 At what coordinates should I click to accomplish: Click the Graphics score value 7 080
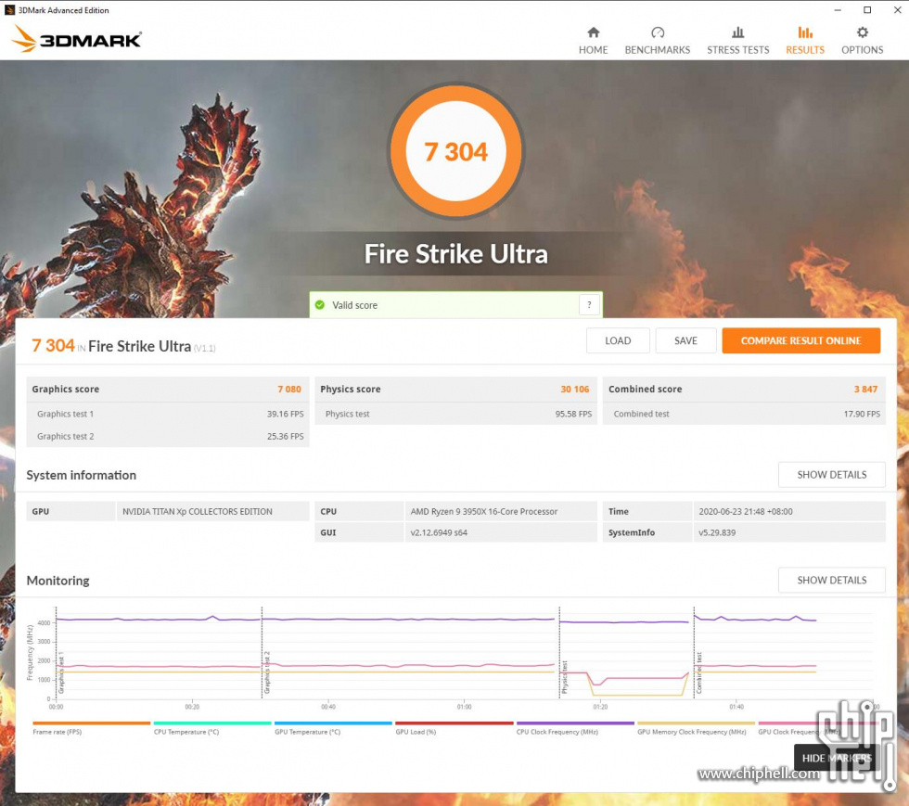point(289,389)
